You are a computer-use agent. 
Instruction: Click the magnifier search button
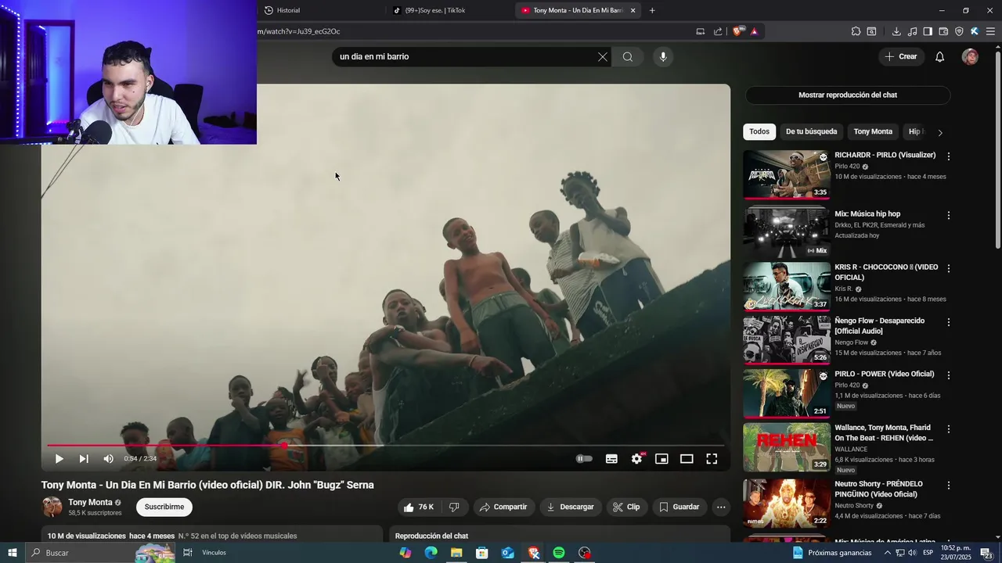click(x=628, y=56)
